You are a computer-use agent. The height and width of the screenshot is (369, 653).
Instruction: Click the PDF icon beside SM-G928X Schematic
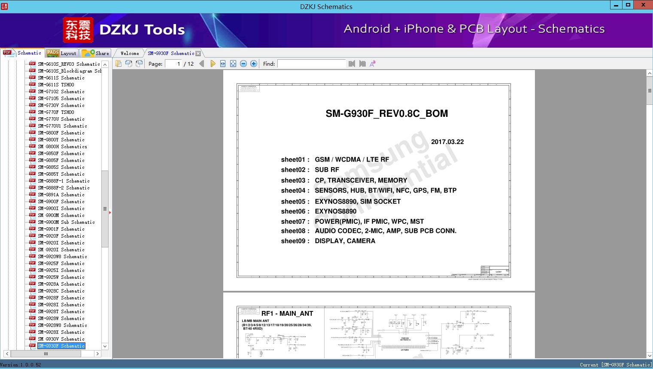point(32,332)
